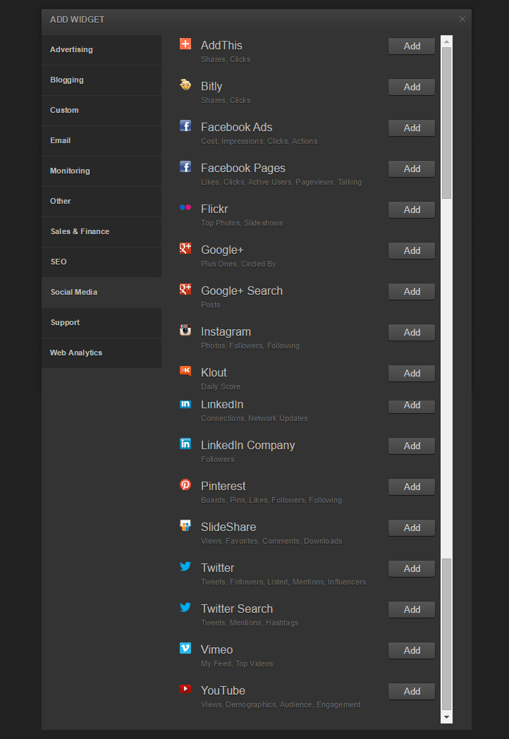Open the Support category
The width and height of the screenshot is (509, 739).
coord(102,323)
